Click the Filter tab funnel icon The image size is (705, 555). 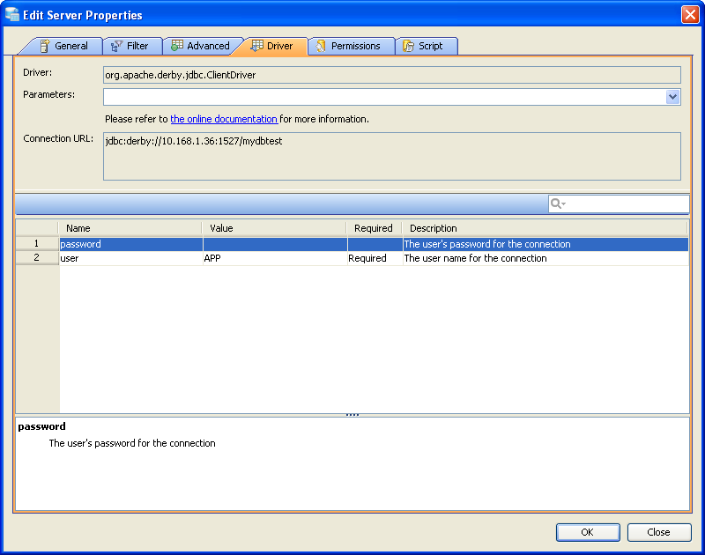[116, 46]
